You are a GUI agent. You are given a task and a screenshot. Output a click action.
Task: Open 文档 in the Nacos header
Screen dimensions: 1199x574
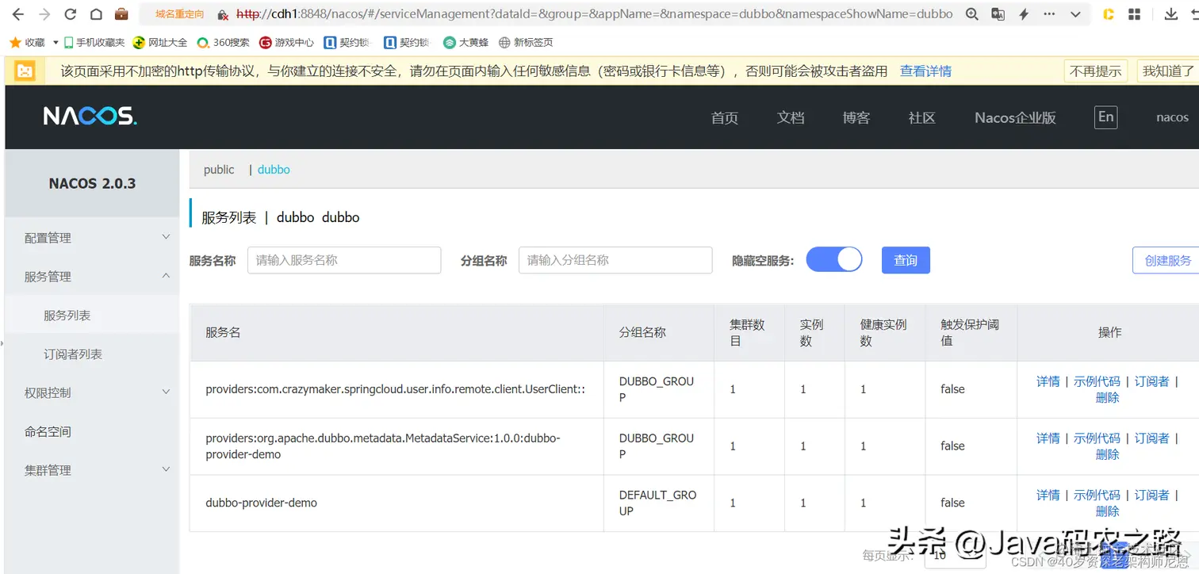click(x=791, y=117)
